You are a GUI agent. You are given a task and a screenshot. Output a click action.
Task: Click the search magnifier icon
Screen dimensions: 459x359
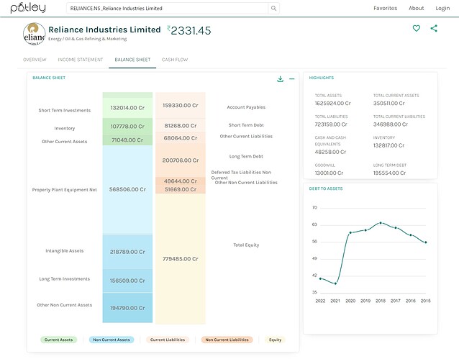(x=273, y=9)
